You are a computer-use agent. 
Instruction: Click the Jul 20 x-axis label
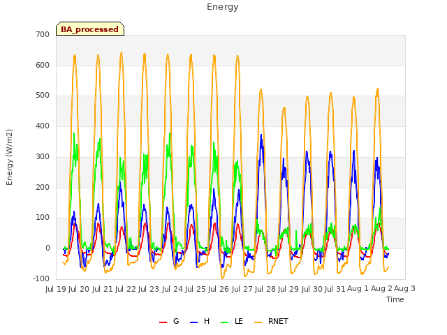pos(79,289)
